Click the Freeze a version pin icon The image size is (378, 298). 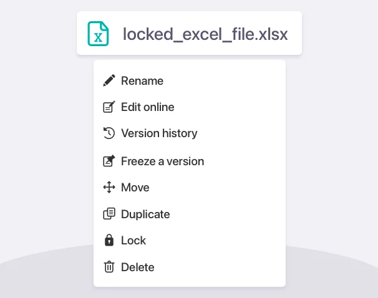click(x=109, y=161)
